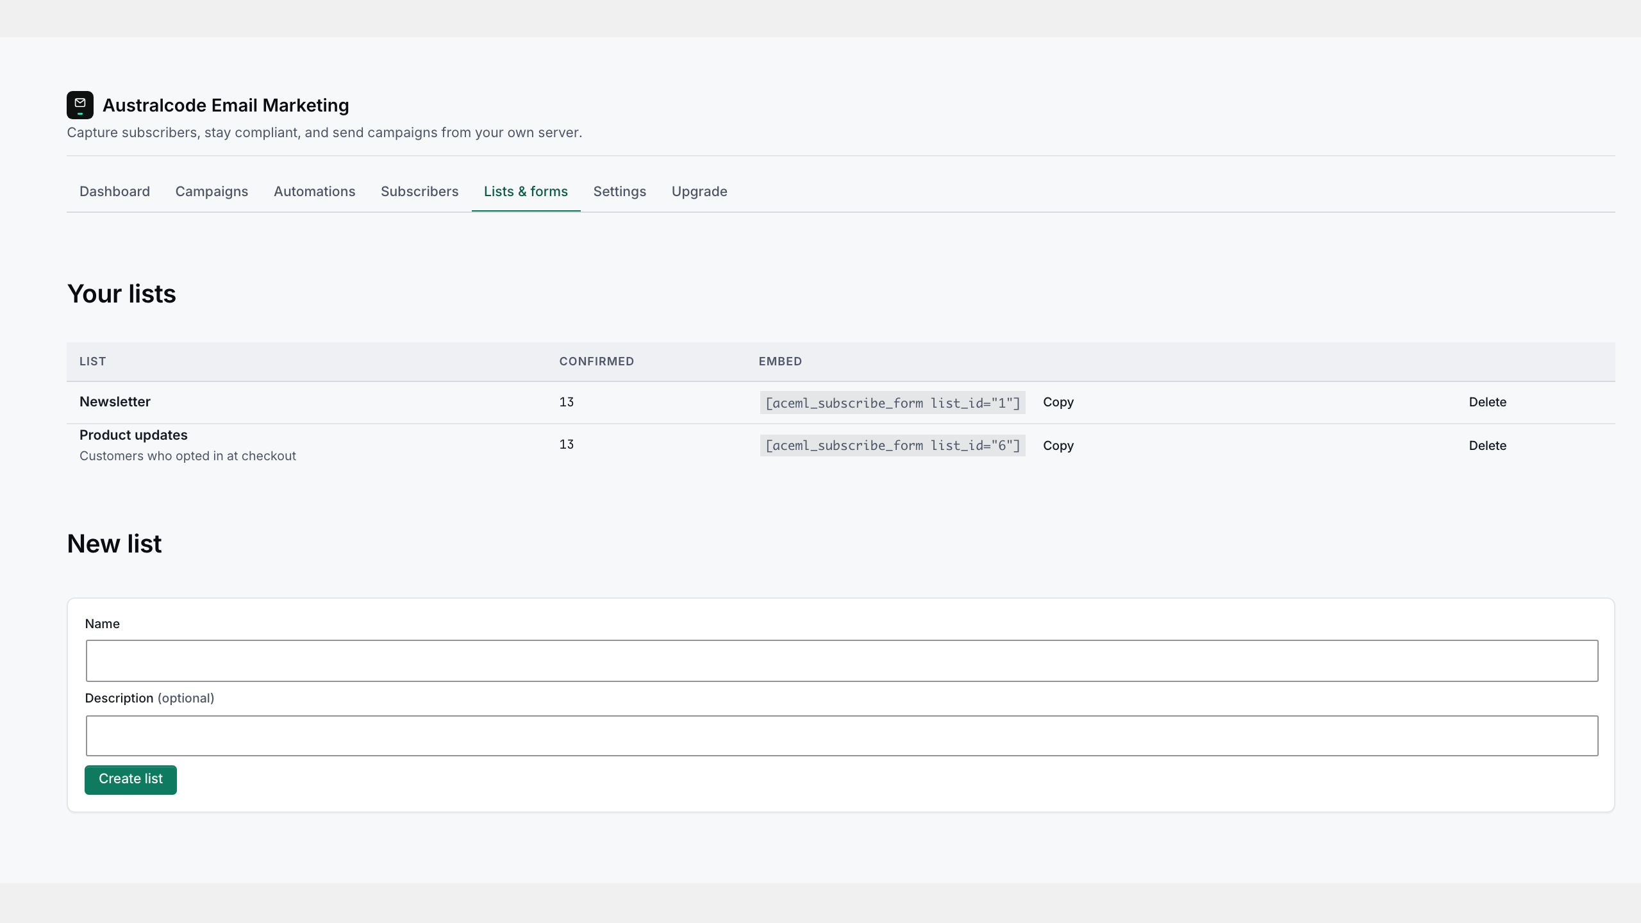
Task: Click 'Customers who opted in at checkout'
Action: (x=188, y=456)
